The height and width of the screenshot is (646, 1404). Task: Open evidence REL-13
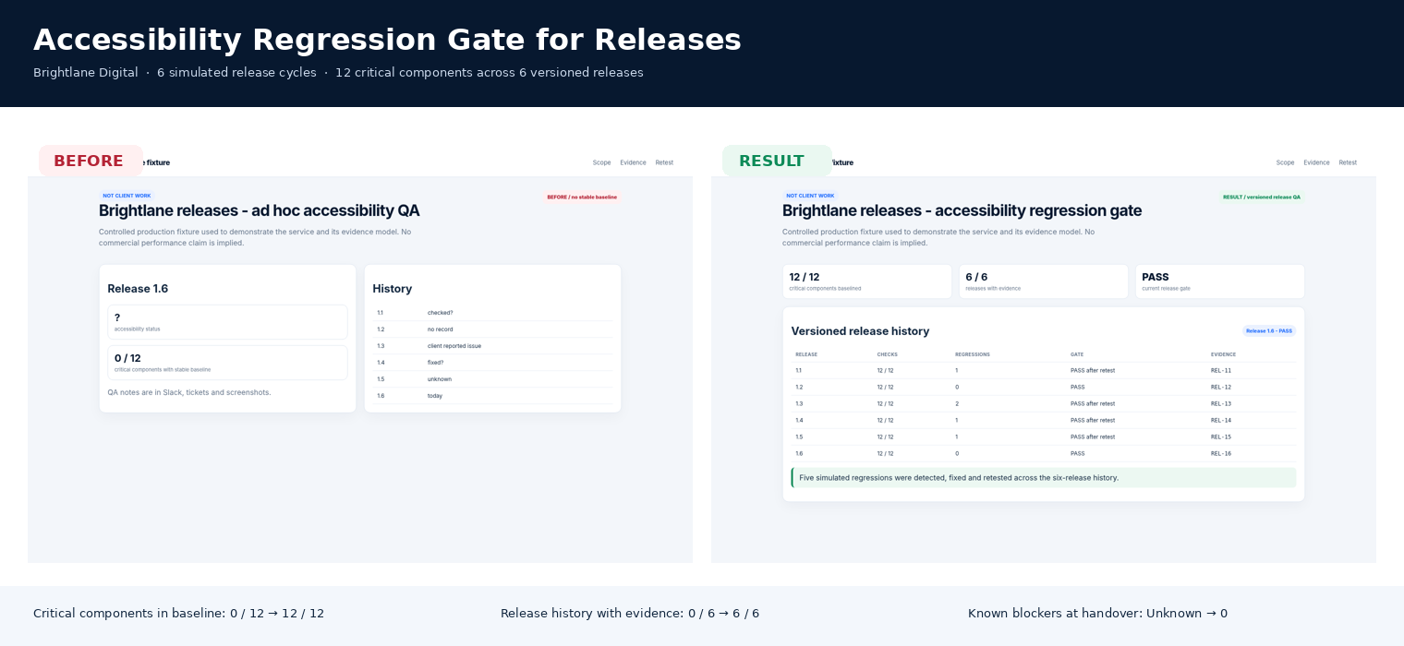tap(1220, 403)
